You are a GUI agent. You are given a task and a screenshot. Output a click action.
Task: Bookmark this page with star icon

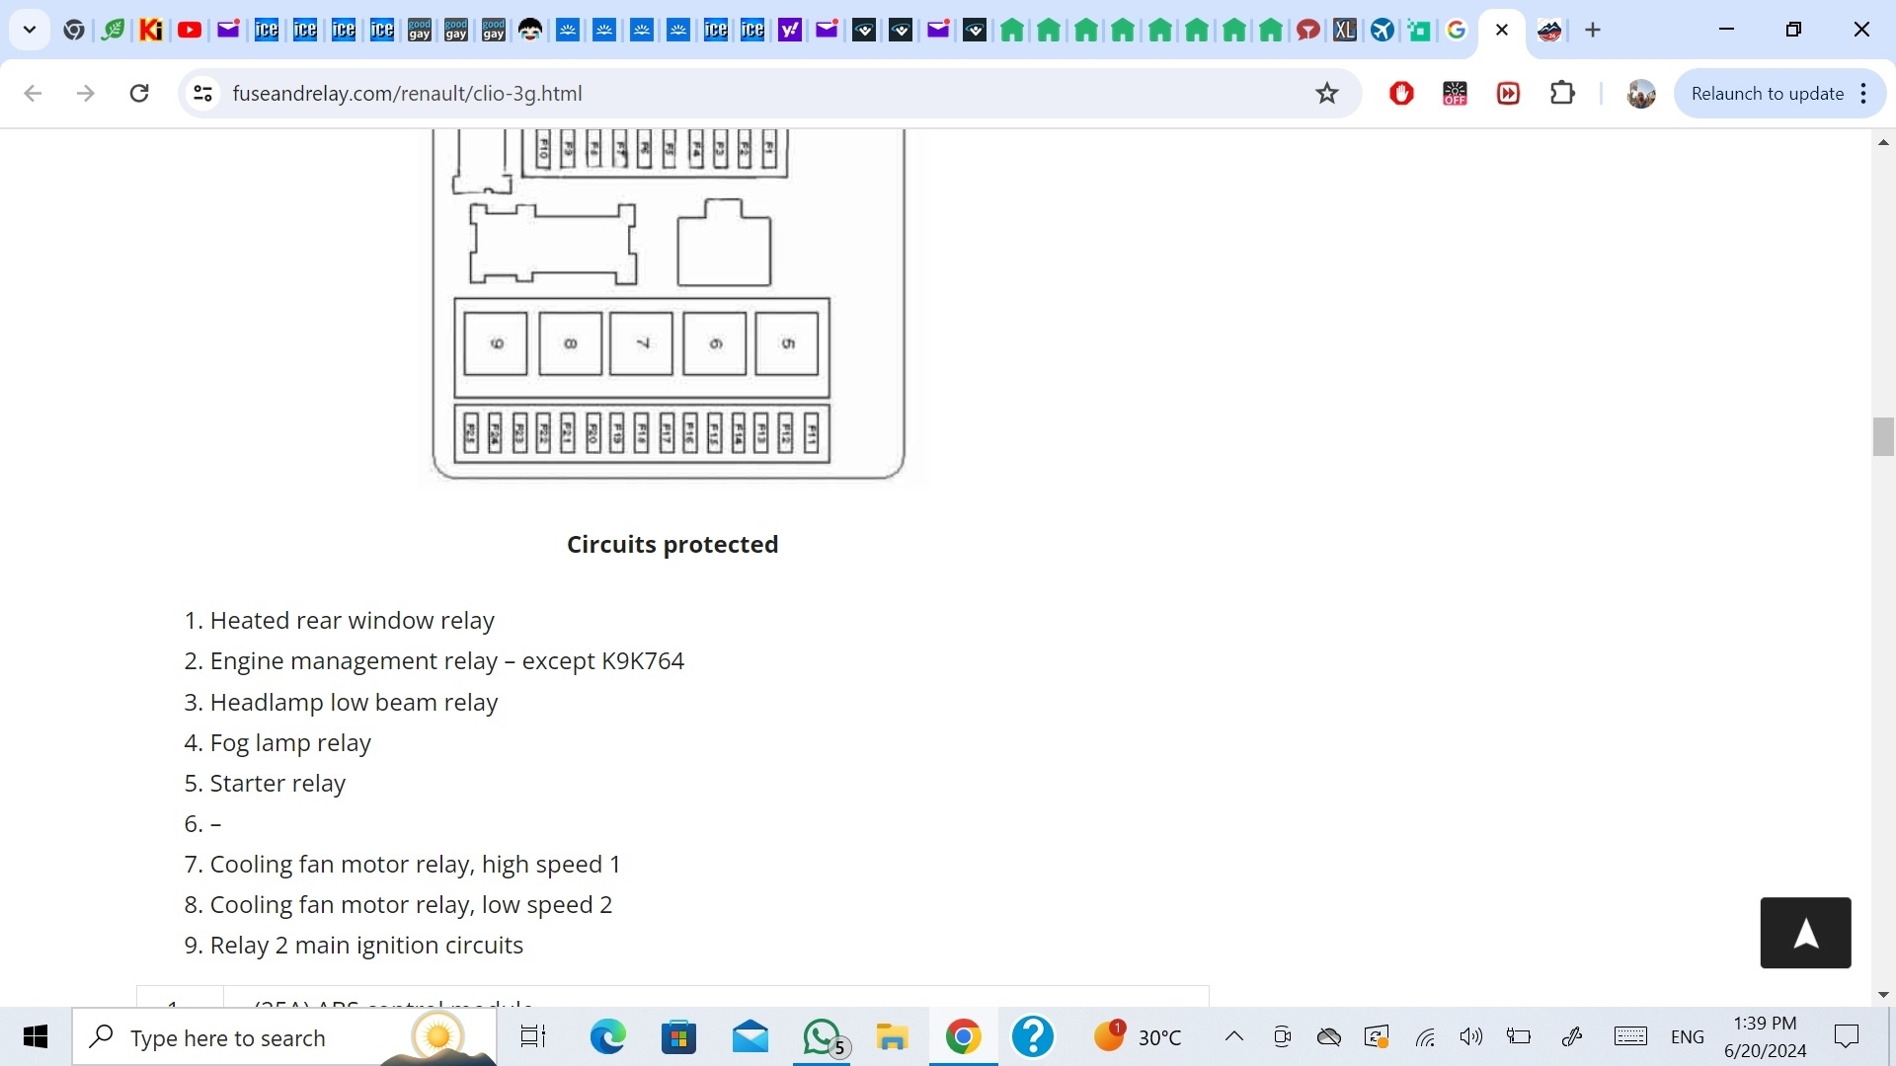tap(1326, 94)
